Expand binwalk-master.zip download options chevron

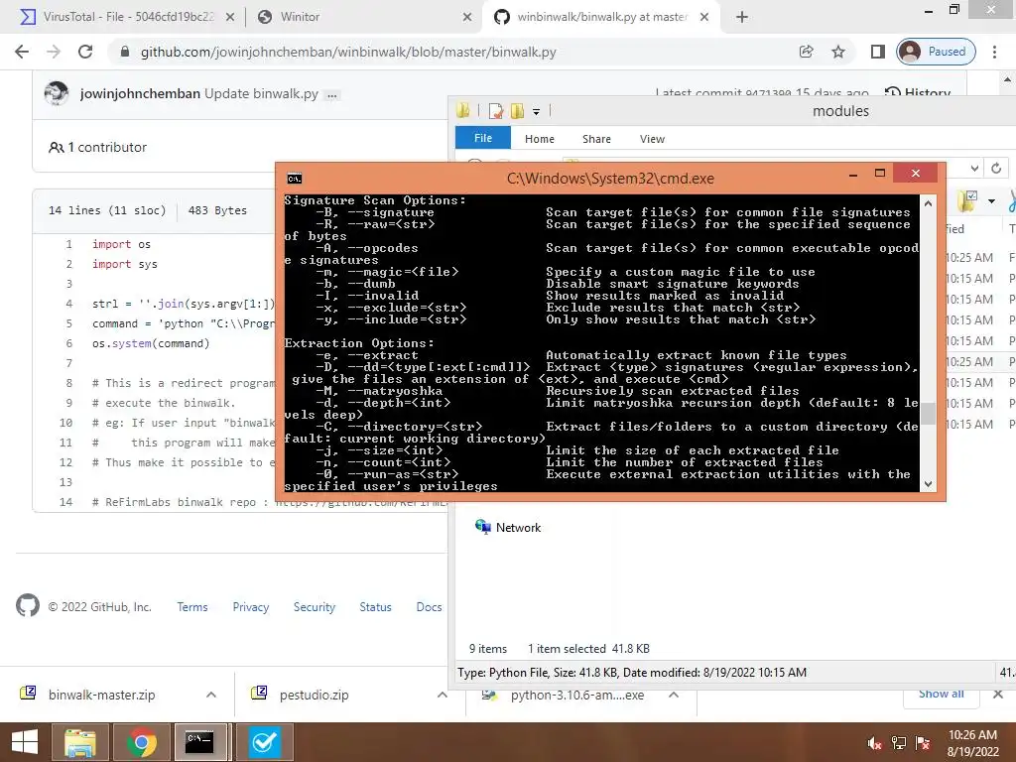[x=210, y=695]
